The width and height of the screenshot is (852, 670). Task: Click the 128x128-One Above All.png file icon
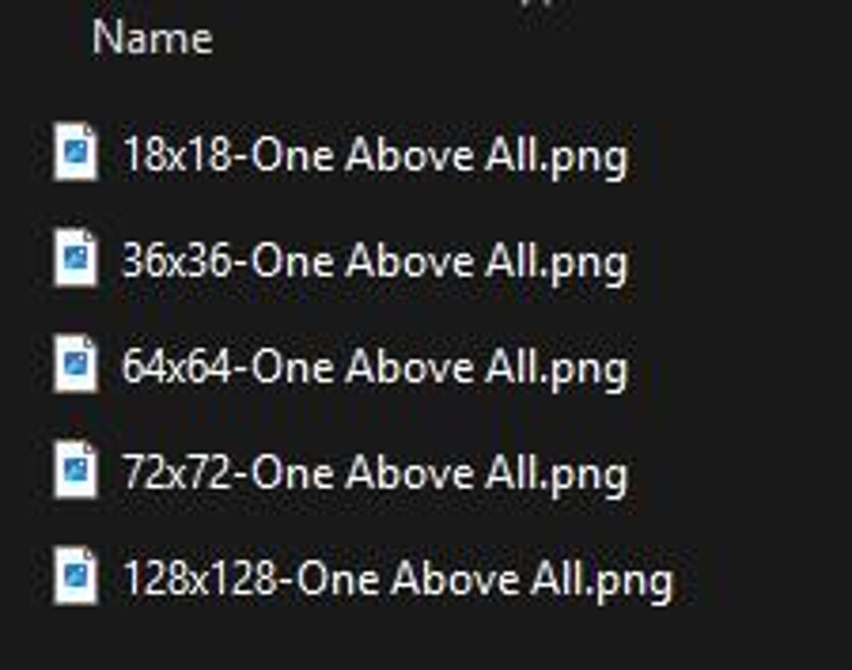coord(75,576)
